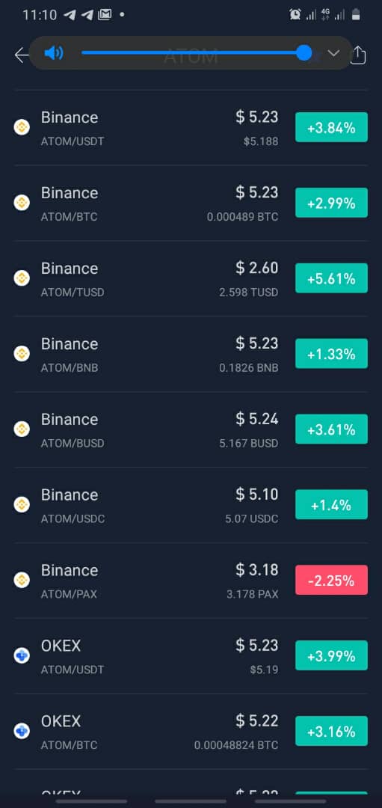Toggle the +3.84% change badge

tap(331, 127)
